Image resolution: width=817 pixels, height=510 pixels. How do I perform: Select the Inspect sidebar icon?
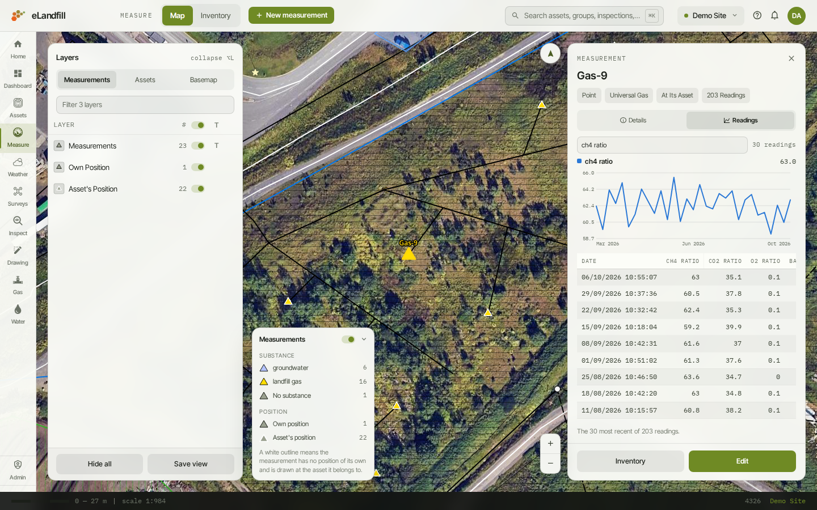[18, 226]
